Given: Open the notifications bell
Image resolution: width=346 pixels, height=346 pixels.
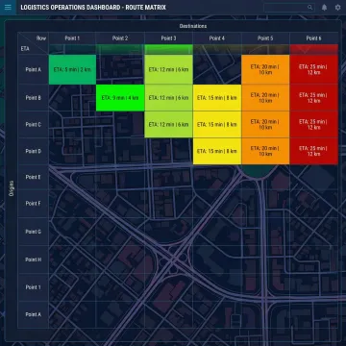Looking at the screenshot, I should (324, 8).
